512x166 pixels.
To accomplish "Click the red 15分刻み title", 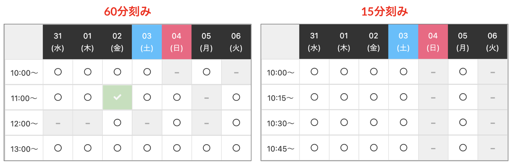I will point(384,12).
